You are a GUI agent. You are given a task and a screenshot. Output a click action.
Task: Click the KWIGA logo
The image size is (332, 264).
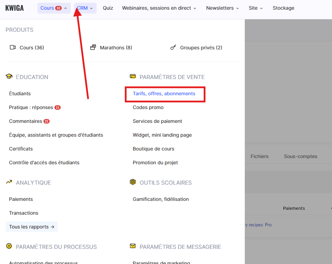14,8
